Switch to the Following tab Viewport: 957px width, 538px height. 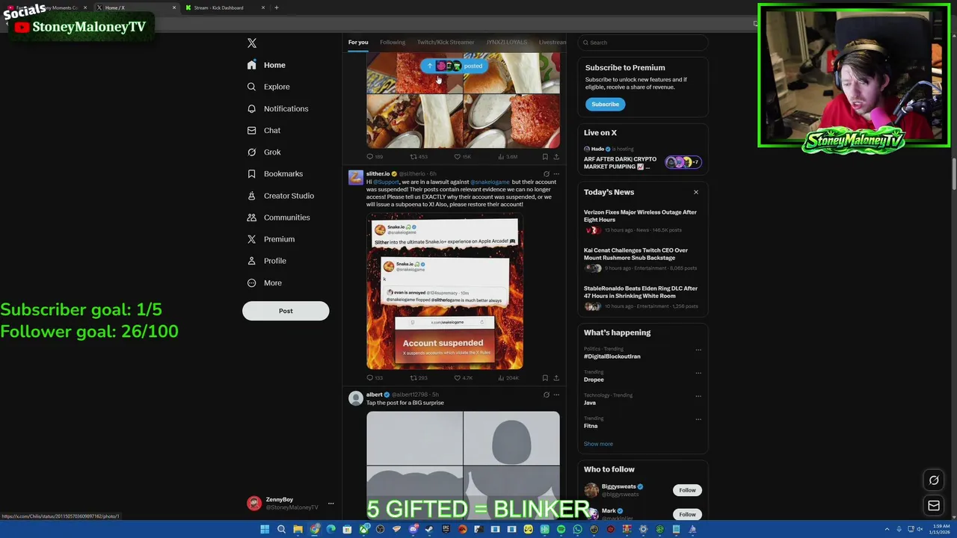[x=393, y=42]
